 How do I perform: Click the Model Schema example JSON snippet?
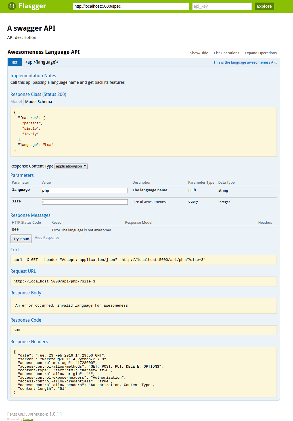(143, 131)
